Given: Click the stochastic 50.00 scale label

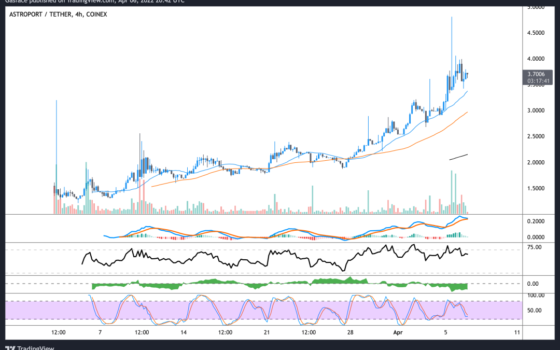Looking at the screenshot, I should click(534, 311).
